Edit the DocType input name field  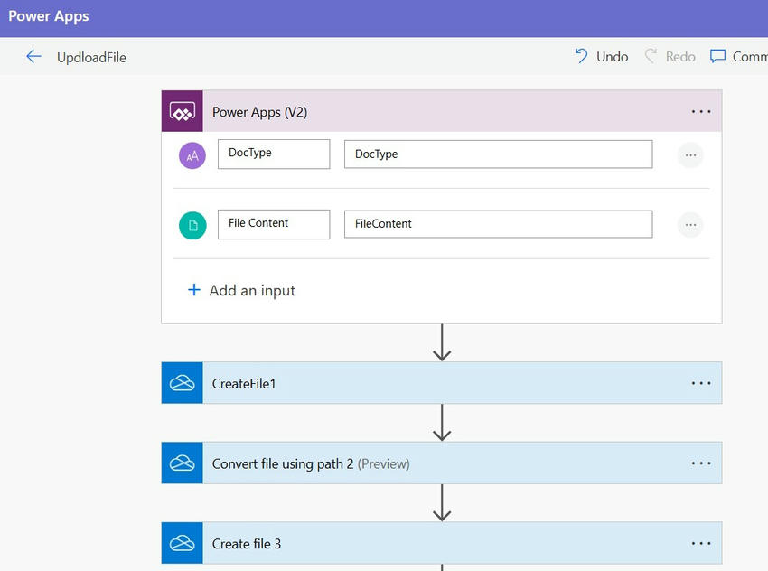click(274, 154)
